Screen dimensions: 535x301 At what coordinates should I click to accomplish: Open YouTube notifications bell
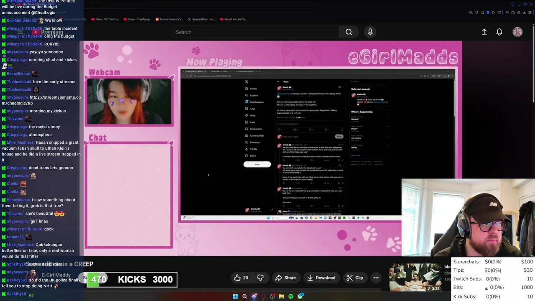pyautogui.click(x=499, y=32)
